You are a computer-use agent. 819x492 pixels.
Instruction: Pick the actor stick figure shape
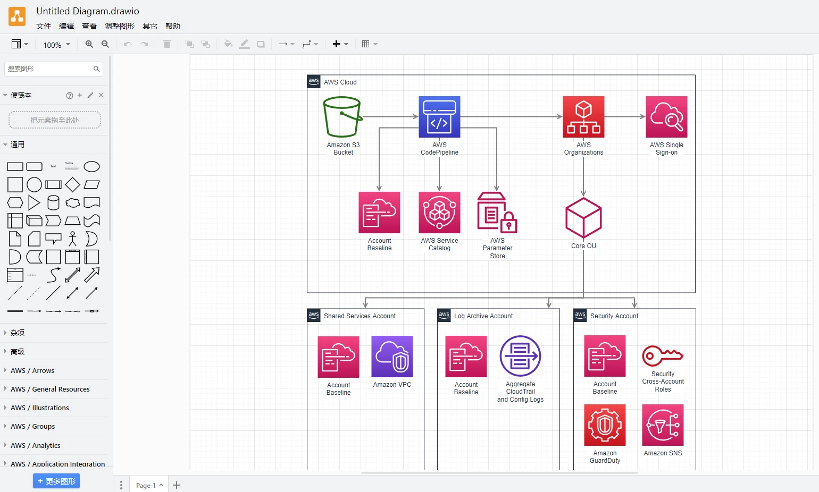[72, 239]
